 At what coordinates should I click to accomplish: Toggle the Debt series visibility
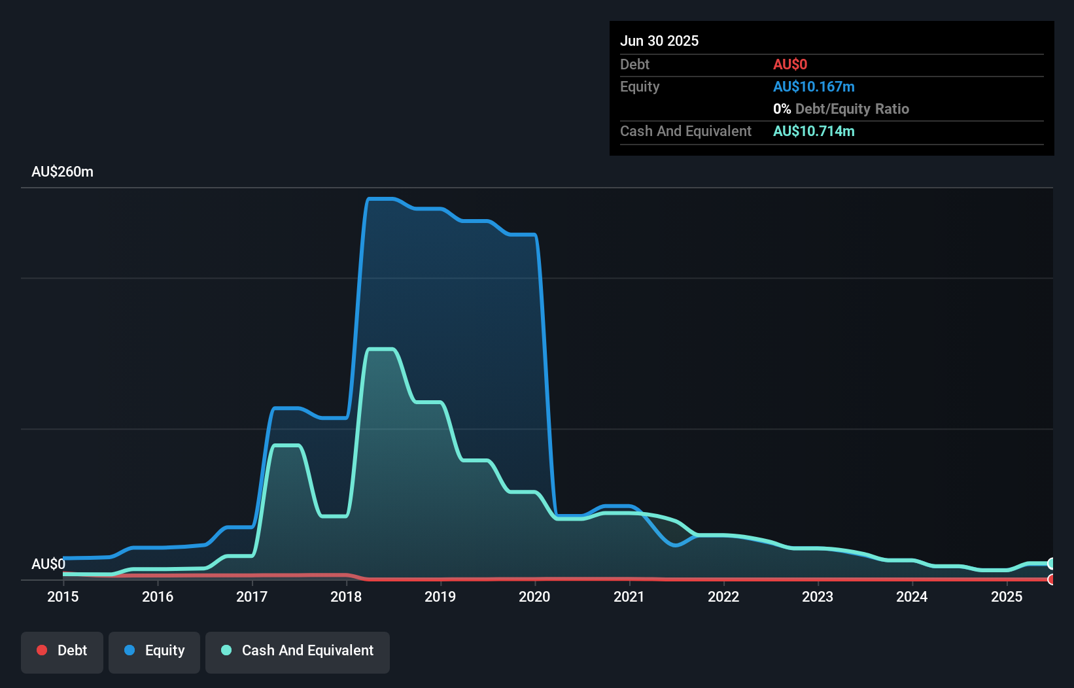coord(61,651)
